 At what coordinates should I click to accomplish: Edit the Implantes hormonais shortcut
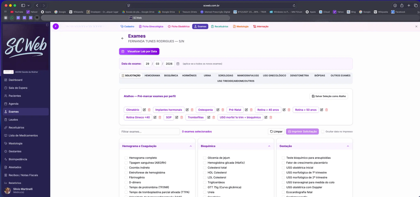coord(187,110)
